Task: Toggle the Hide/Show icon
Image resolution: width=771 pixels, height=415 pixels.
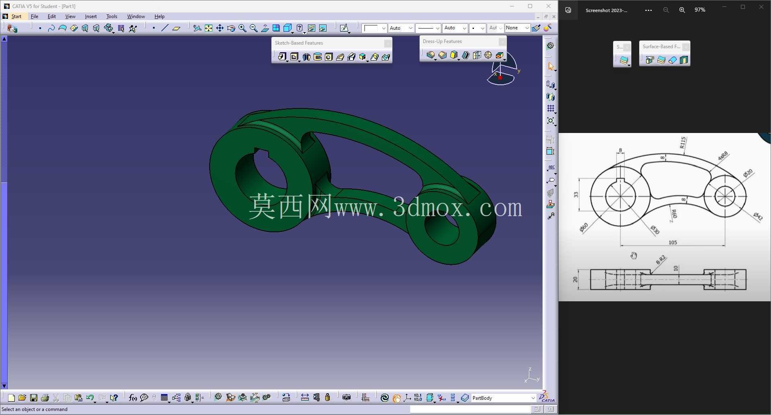Action: 311,28
